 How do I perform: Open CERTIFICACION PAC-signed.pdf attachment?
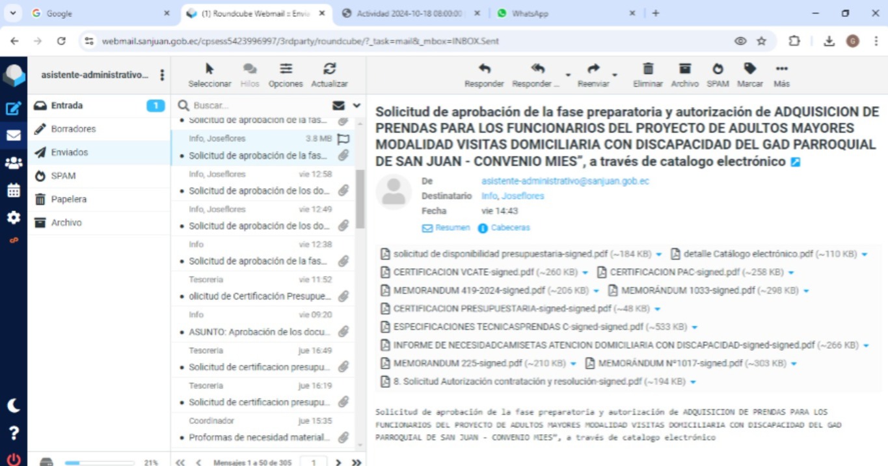[675, 272]
